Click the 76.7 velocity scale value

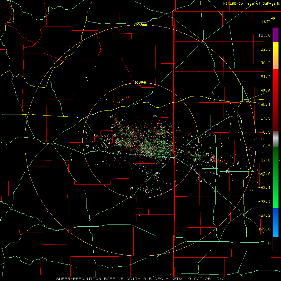[266, 63]
